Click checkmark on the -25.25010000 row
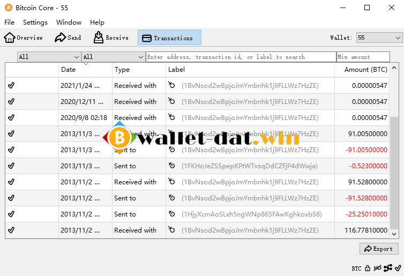The image size is (404, 276). tap(11, 214)
